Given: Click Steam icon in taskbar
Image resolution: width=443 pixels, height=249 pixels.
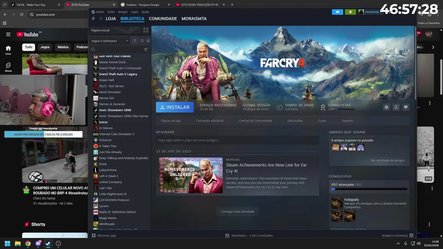Looking at the screenshot, I should pyautogui.click(x=48, y=243).
